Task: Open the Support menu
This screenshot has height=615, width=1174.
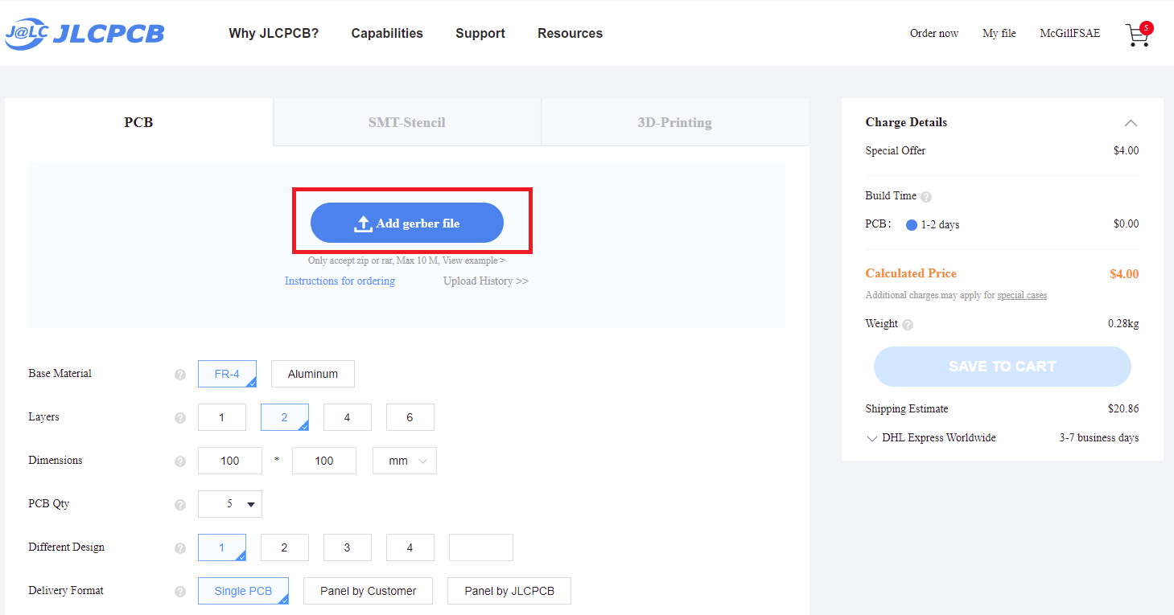Action: pos(480,33)
